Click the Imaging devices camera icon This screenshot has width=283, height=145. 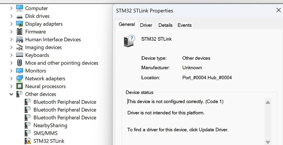[19, 47]
